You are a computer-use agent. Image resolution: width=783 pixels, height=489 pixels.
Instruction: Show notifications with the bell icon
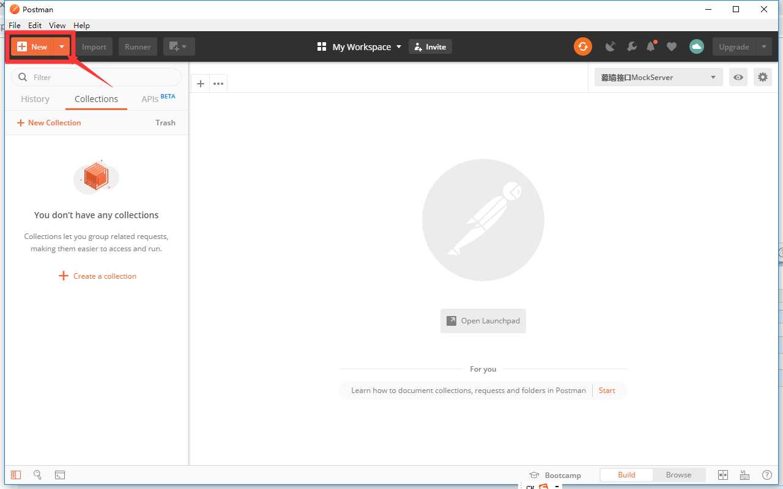[x=651, y=46]
